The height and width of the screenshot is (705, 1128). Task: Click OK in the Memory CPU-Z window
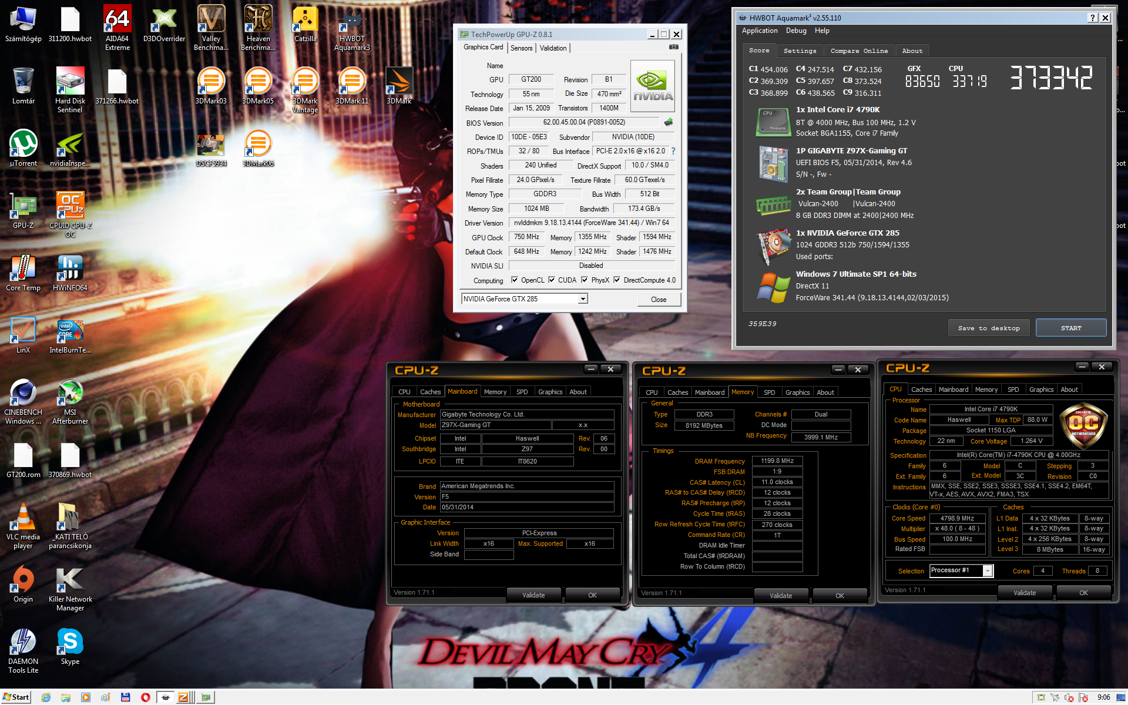[x=840, y=596]
